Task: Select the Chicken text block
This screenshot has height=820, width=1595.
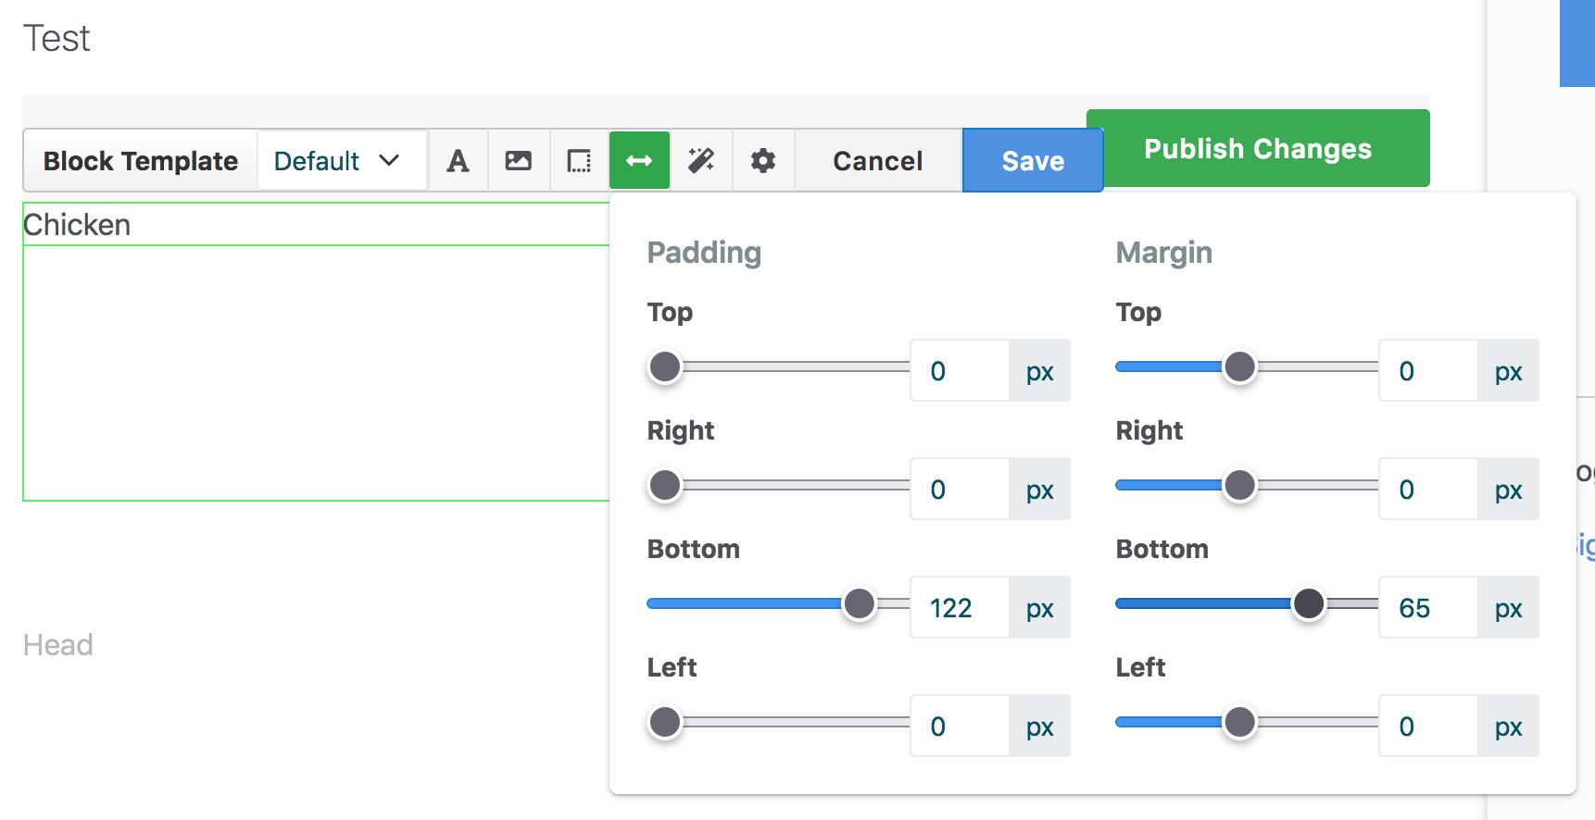Action: pyautogui.click(x=78, y=224)
